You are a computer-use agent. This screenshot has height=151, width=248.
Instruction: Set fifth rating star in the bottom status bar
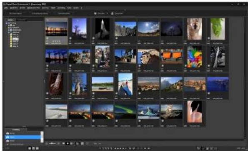125,148
